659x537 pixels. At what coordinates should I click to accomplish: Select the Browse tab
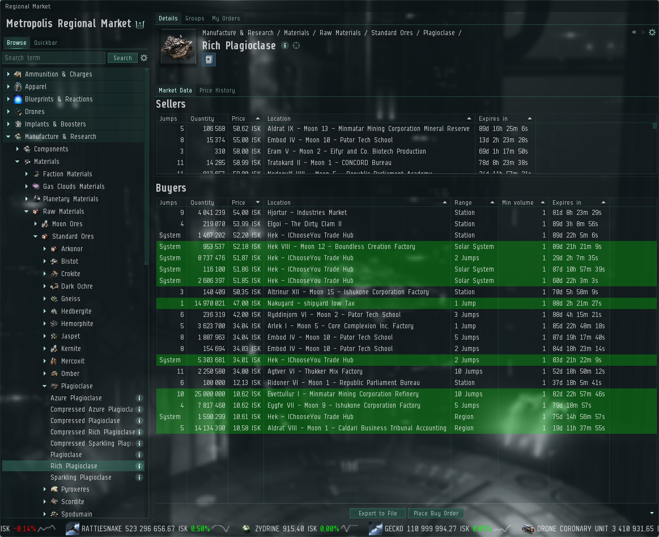[x=16, y=43]
